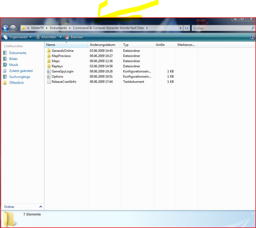Click the Bilder favorites icon
Viewport: 256px width, 228px height.
pos(5,59)
